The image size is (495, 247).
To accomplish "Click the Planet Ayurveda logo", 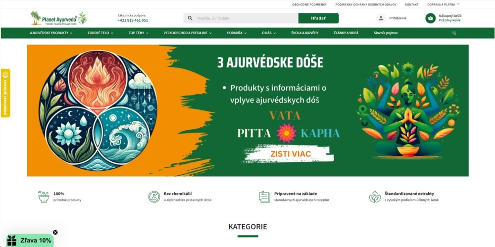I will click(59, 18).
